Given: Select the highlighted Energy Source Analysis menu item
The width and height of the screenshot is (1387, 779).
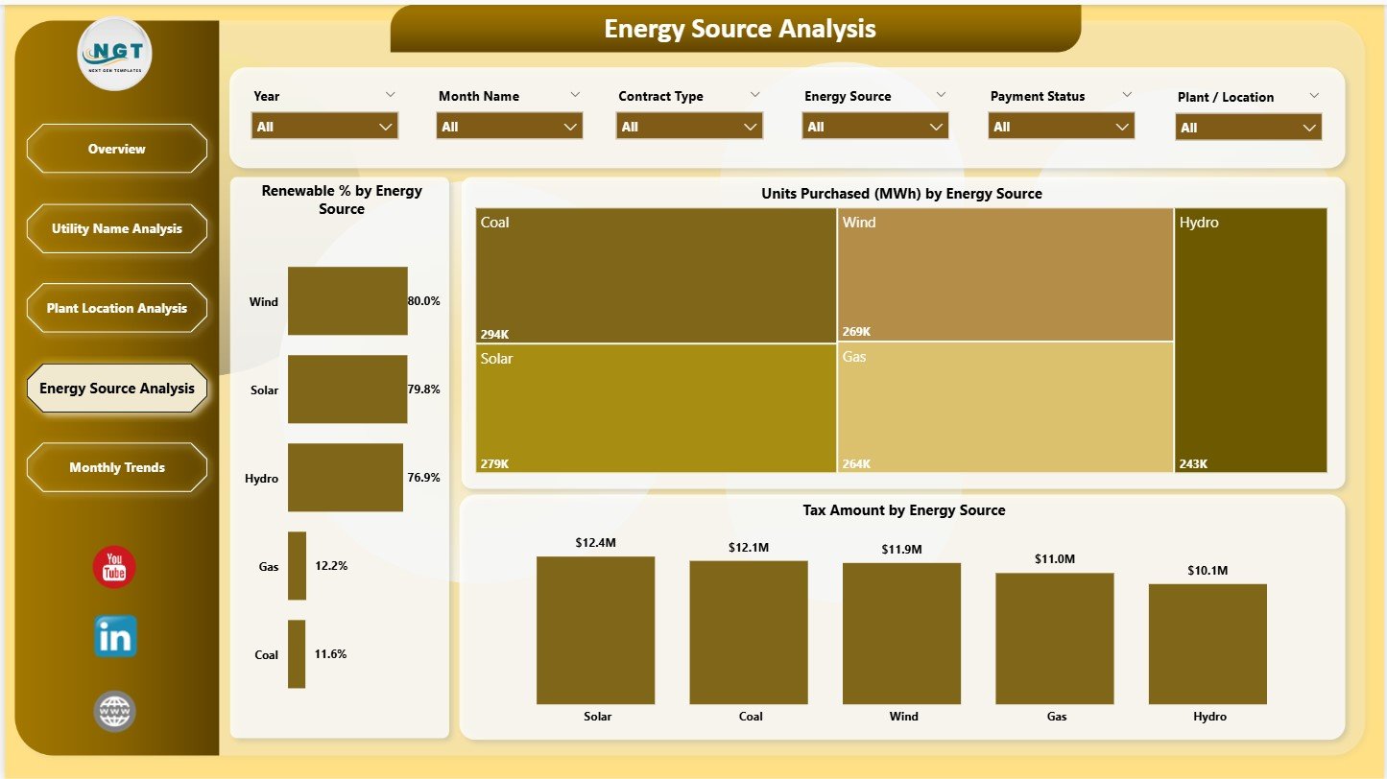Looking at the screenshot, I should 116,388.
